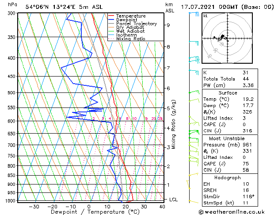
Task: Click the red Temperature legend line
Action: coord(111,16)
